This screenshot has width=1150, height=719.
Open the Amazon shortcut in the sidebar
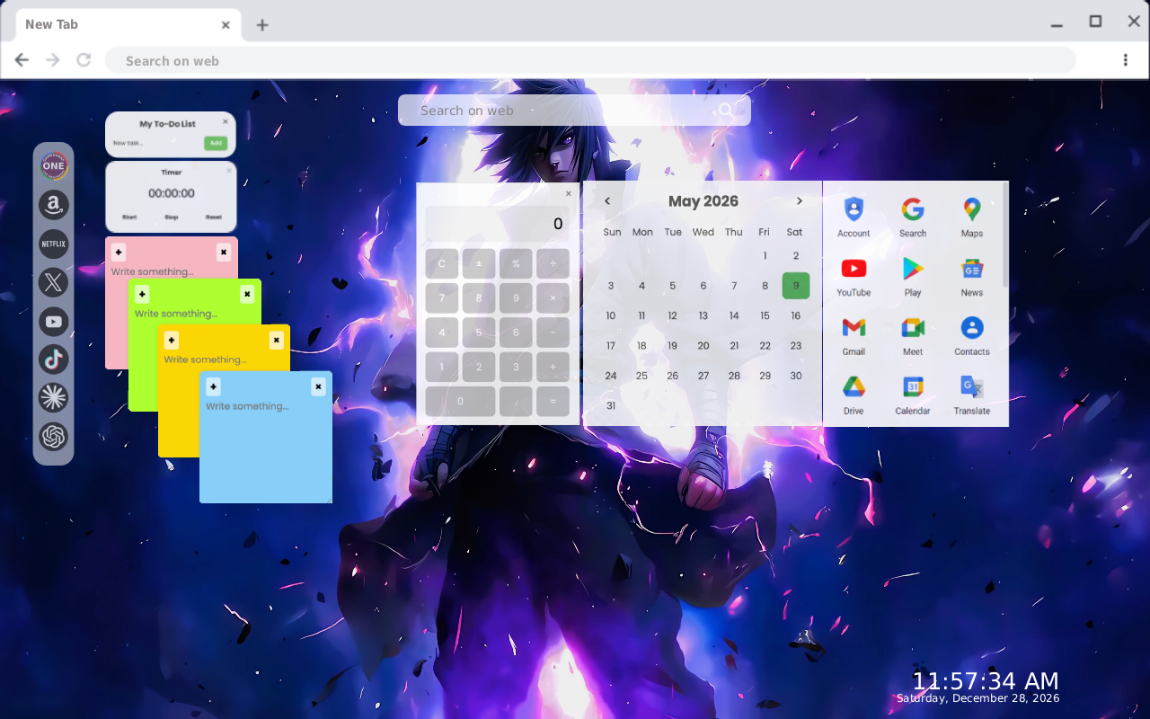pos(54,205)
